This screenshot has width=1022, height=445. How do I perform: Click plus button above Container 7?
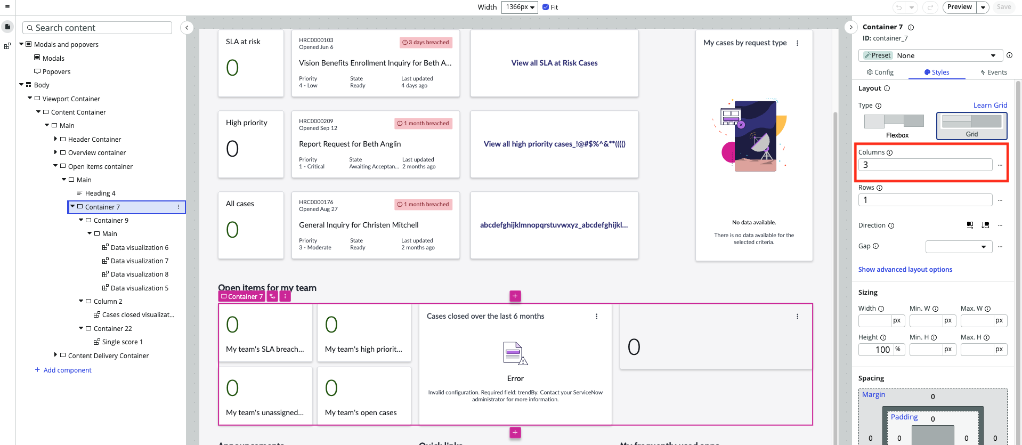515,296
